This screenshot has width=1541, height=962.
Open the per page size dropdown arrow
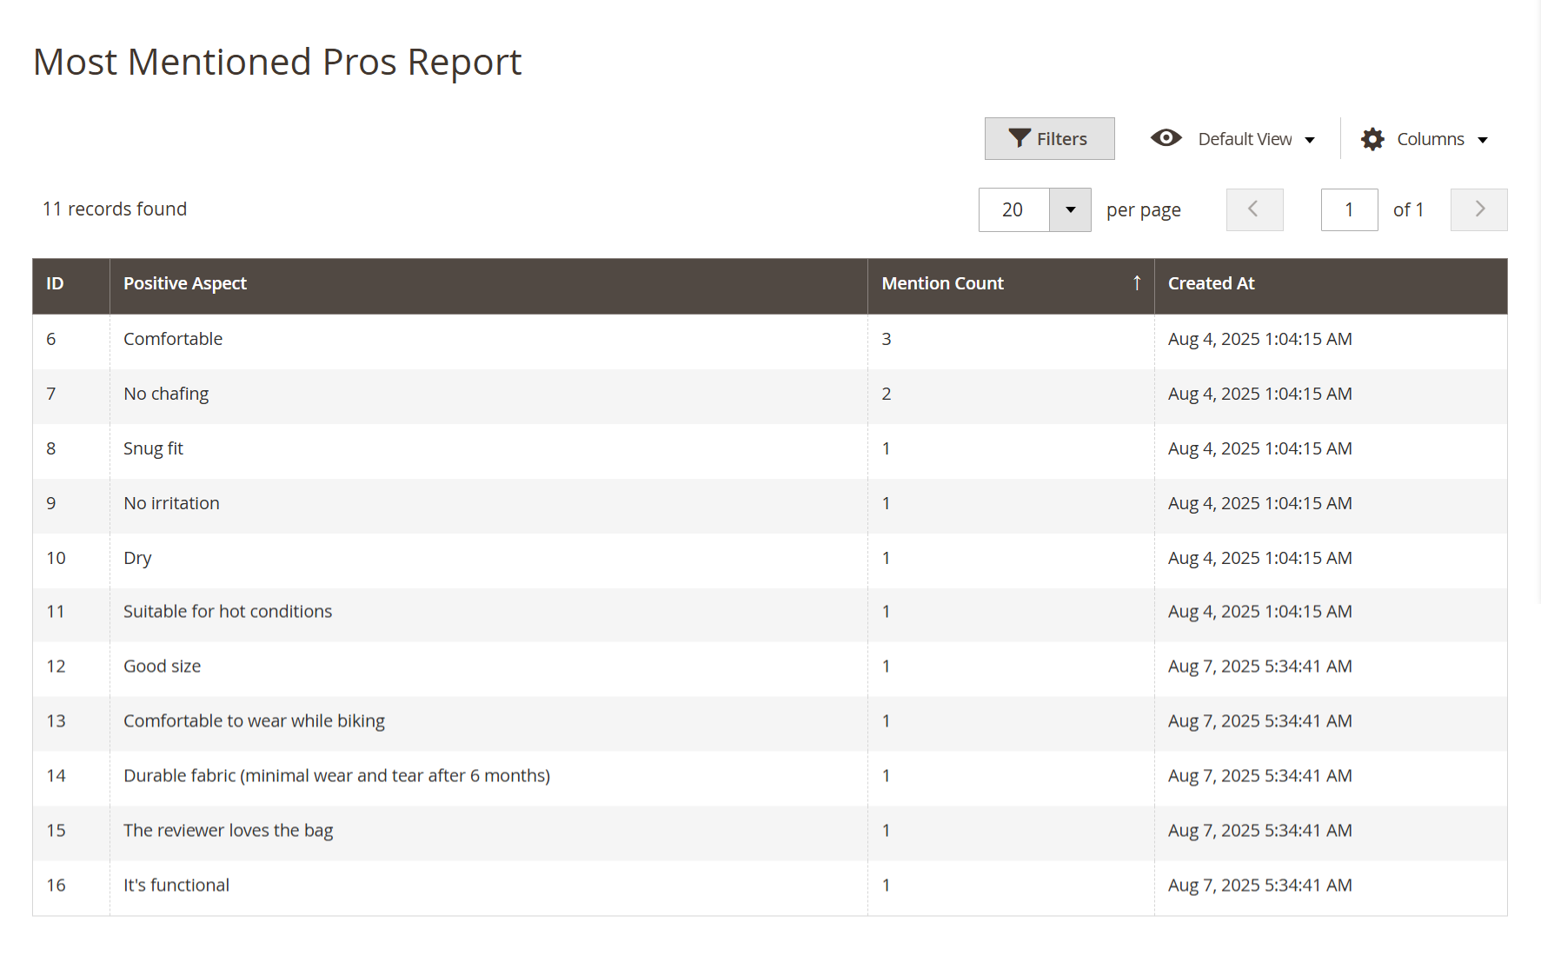[x=1070, y=209]
